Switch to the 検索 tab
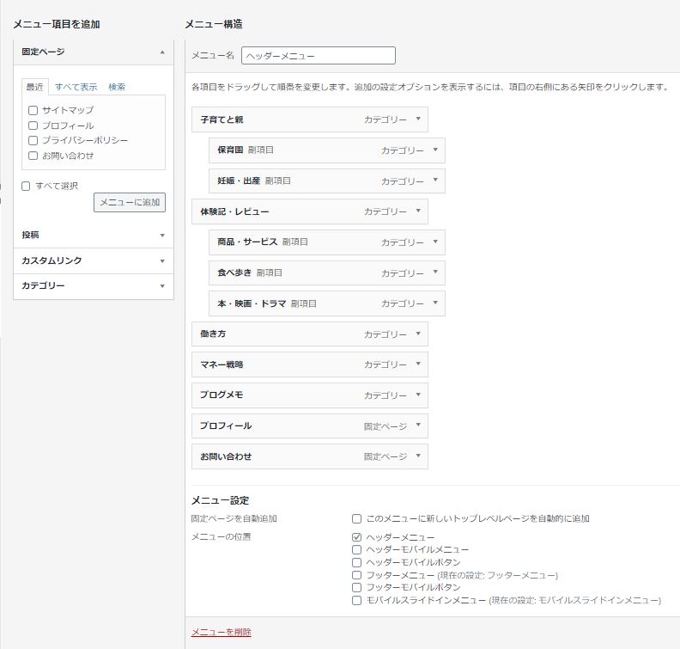 [117, 87]
